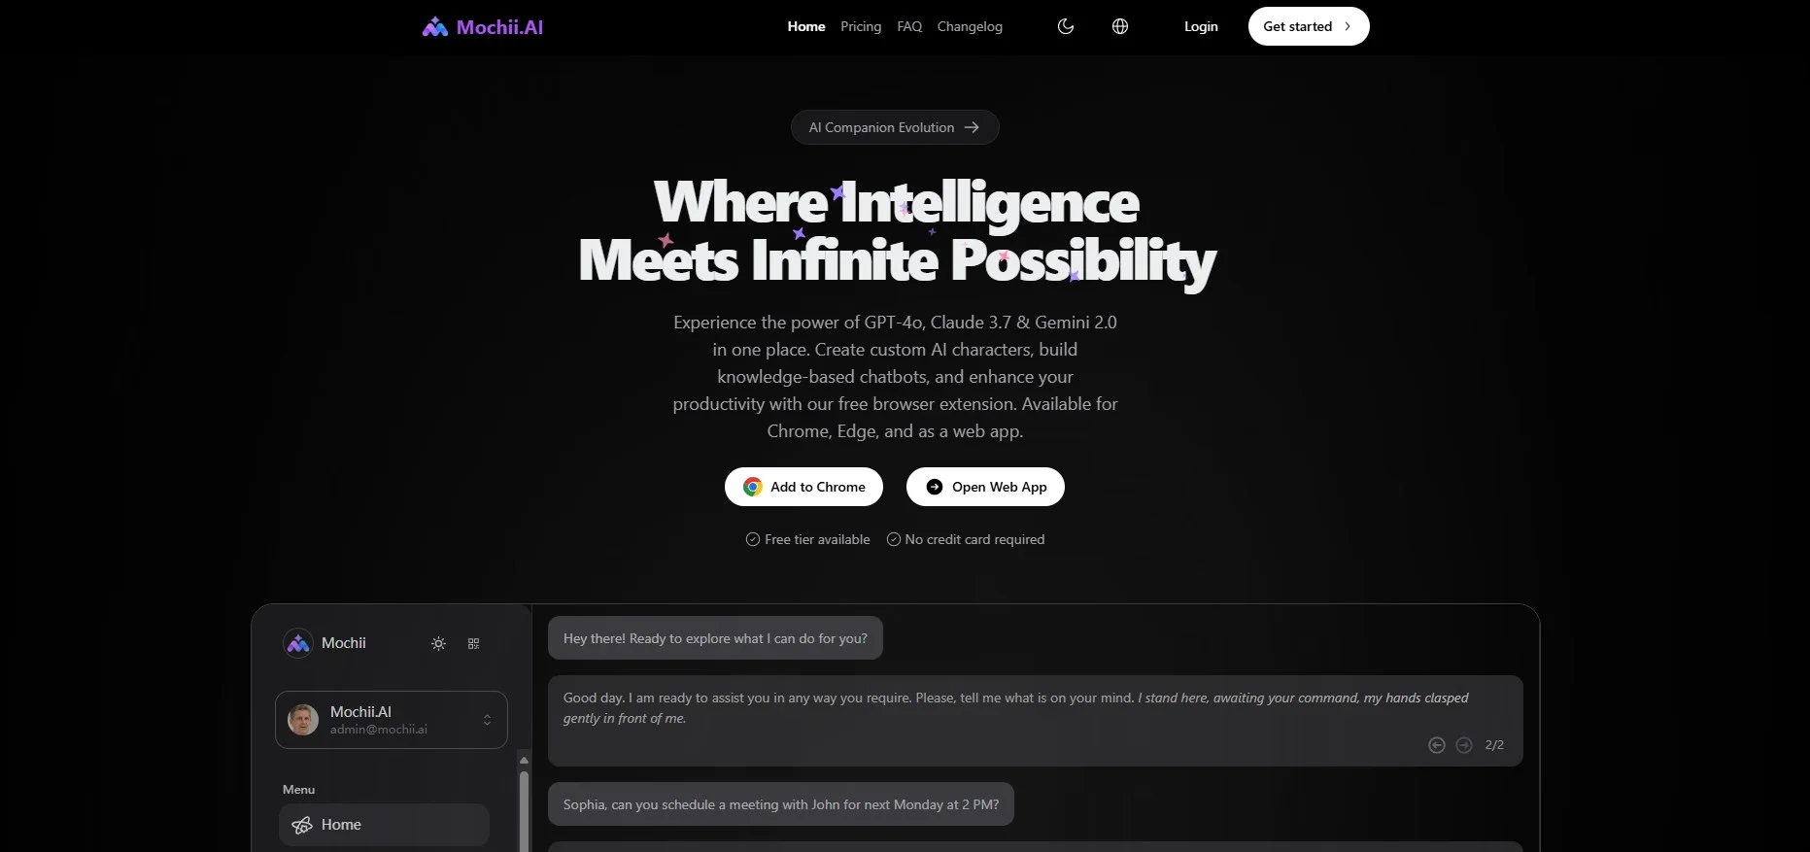Toggle dark mode with the moon icon
This screenshot has width=1810, height=852.
point(1066,26)
